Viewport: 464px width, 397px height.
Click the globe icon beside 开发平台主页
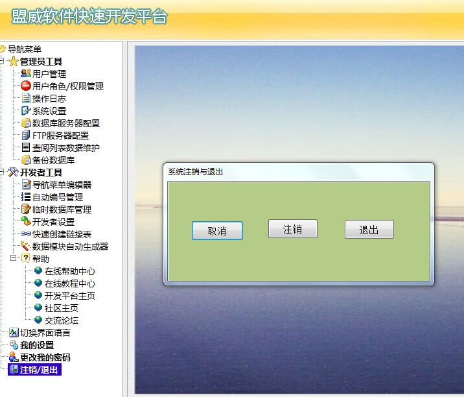pos(38,295)
